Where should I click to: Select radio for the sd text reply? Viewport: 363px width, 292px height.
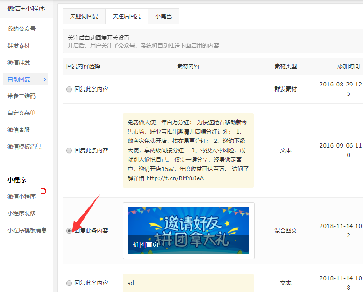point(69,283)
